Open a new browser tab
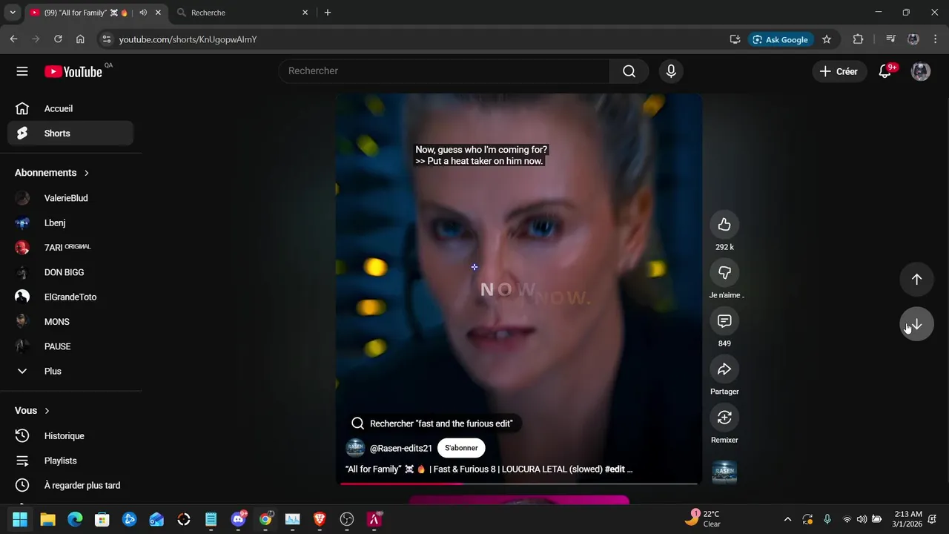Image resolution: width=949 pixels, height=534 pixels. 328,13
